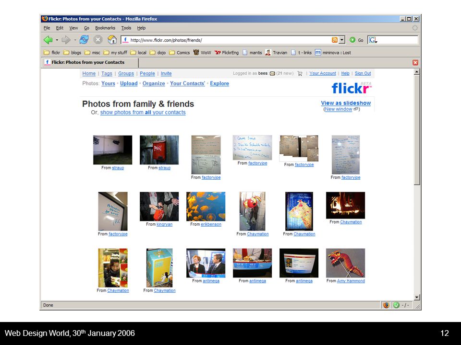The width and height of the screenshot is (461, 345).
Task: Open the Travian bookmark
Action: tap(276, 53)
